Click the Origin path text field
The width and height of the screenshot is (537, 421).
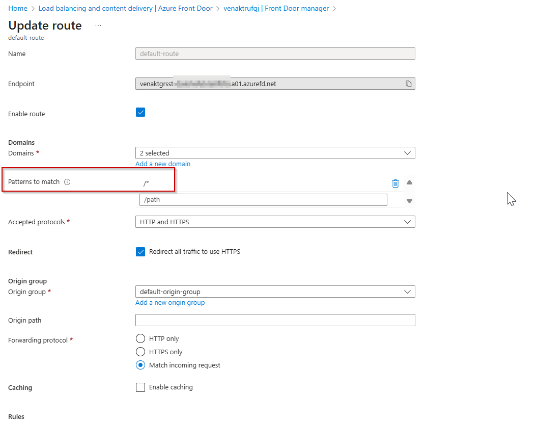click(x=275, y=320)
